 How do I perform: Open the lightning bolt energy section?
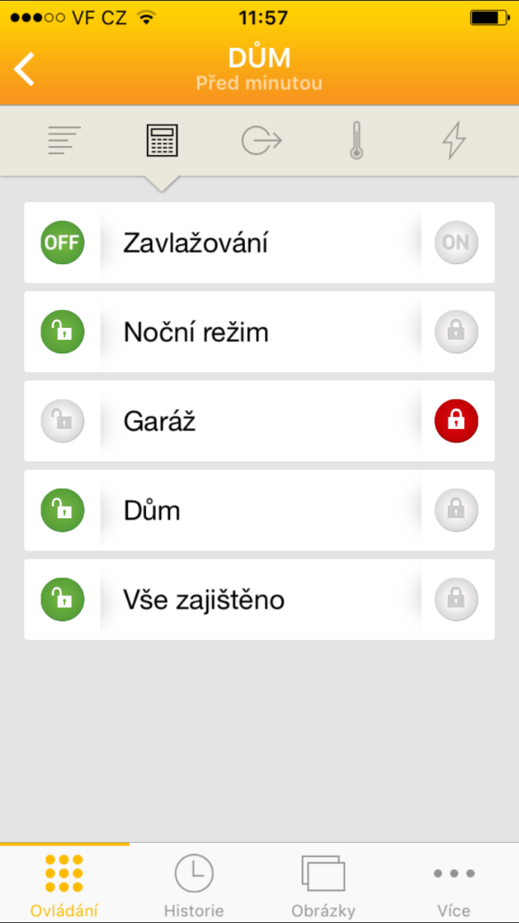pos(454,142)
